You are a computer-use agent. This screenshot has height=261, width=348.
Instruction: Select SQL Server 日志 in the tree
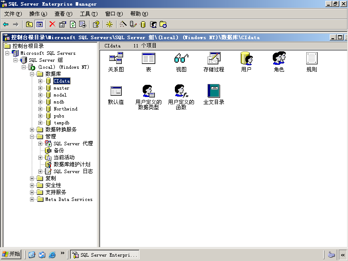[x=73, y=171]
